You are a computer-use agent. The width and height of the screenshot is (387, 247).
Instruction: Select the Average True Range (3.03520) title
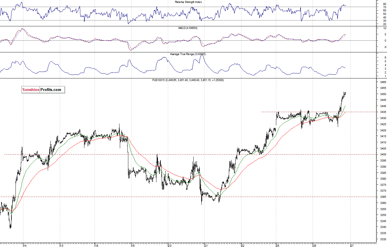(188, 54)
